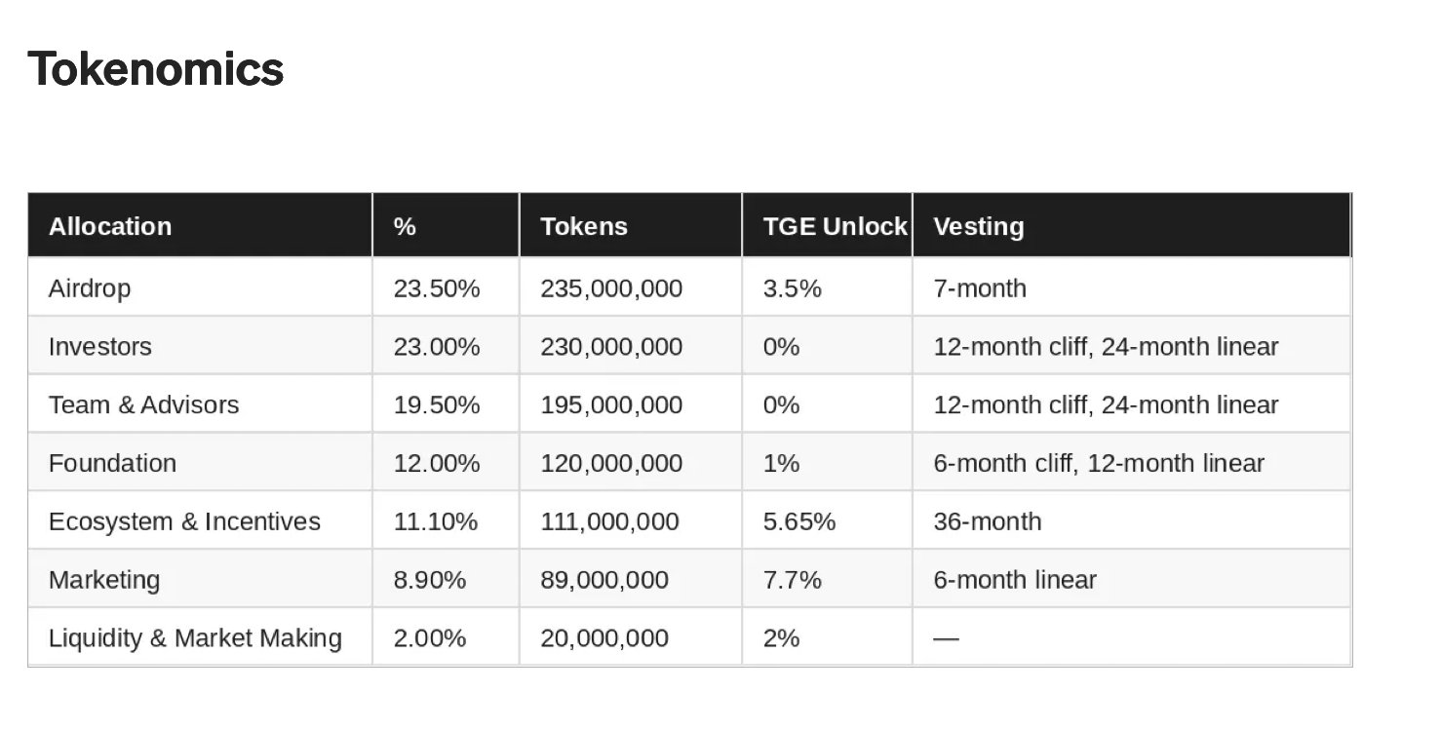The image size is (1441, 731).
Task: Click the Tokenomics heading
Action: pyautogui.click(x=156, y=69)
